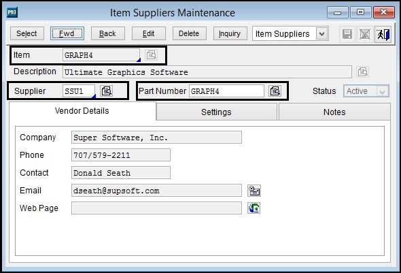Open the Item lookup icon next to GRAPH4
The height and width of the screenshot is (273, 401).
point(151,55)
